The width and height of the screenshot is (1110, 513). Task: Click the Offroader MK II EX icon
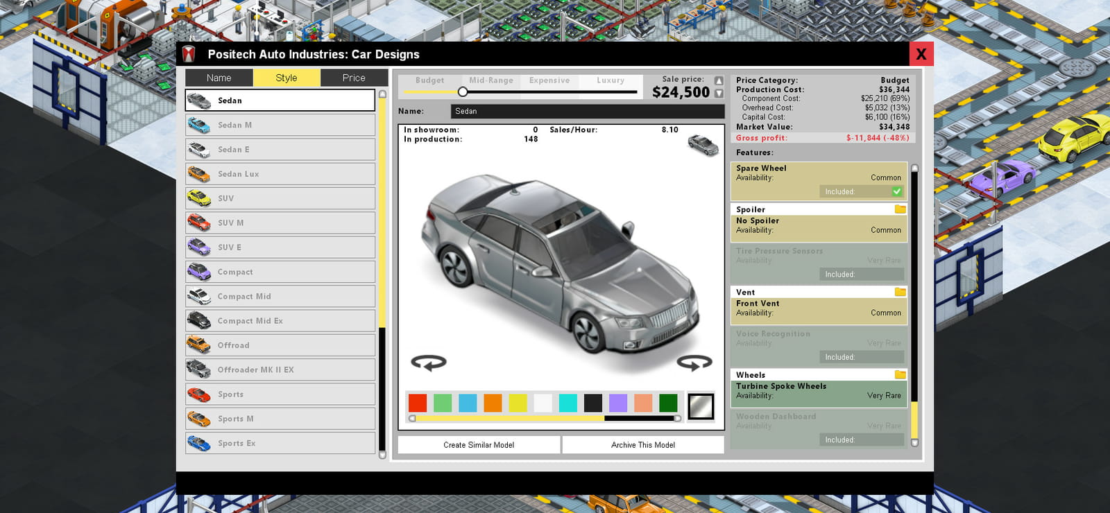coord(199,369)
